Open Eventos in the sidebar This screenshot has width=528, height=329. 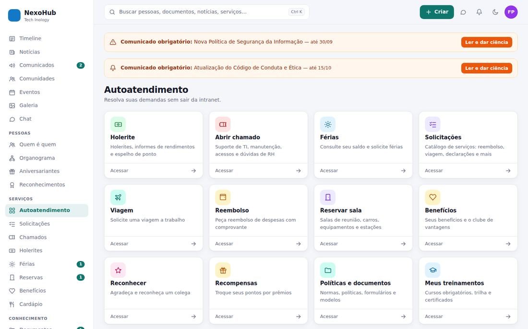click(x=47, y=92)
